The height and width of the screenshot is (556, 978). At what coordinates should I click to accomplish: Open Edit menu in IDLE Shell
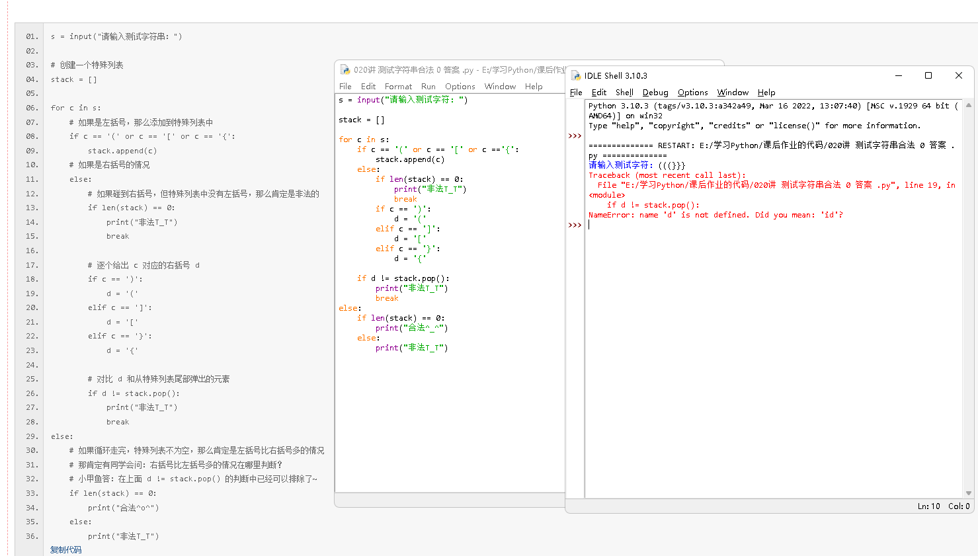[599, 93]
